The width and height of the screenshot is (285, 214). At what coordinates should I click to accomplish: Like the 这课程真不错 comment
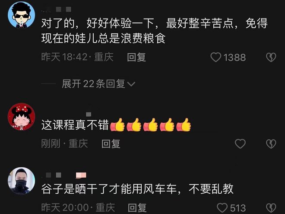(x=240, y=144)
